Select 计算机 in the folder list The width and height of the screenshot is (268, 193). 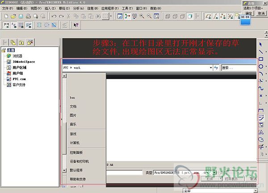pyautogui.click(x=75, y=143)
